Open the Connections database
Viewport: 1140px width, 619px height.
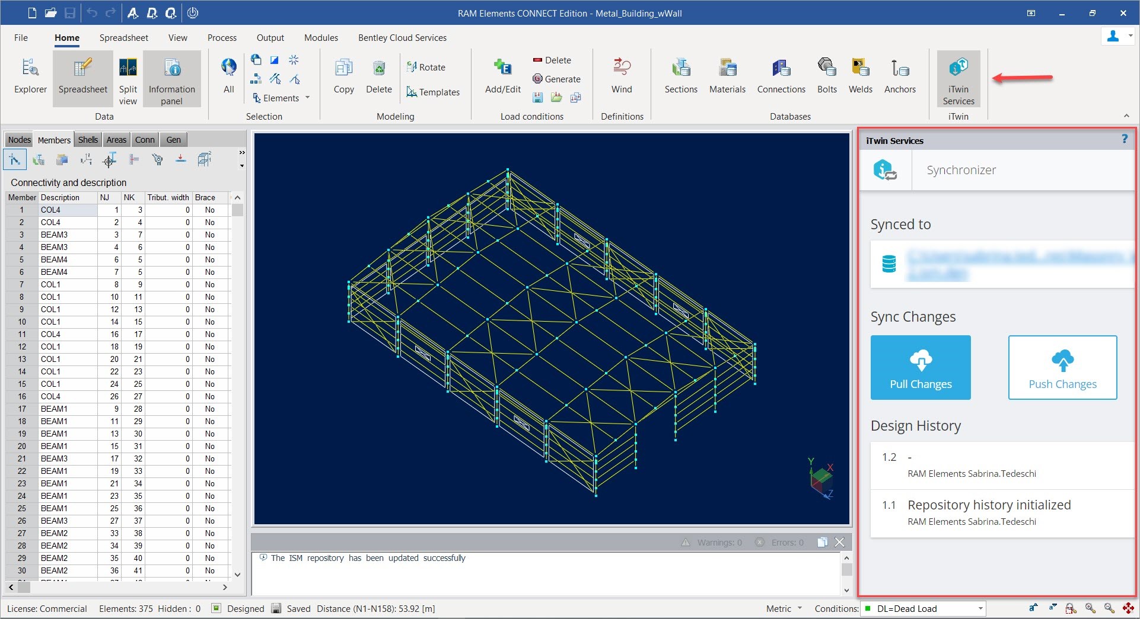pyautogui.click(x=781, y=76)
